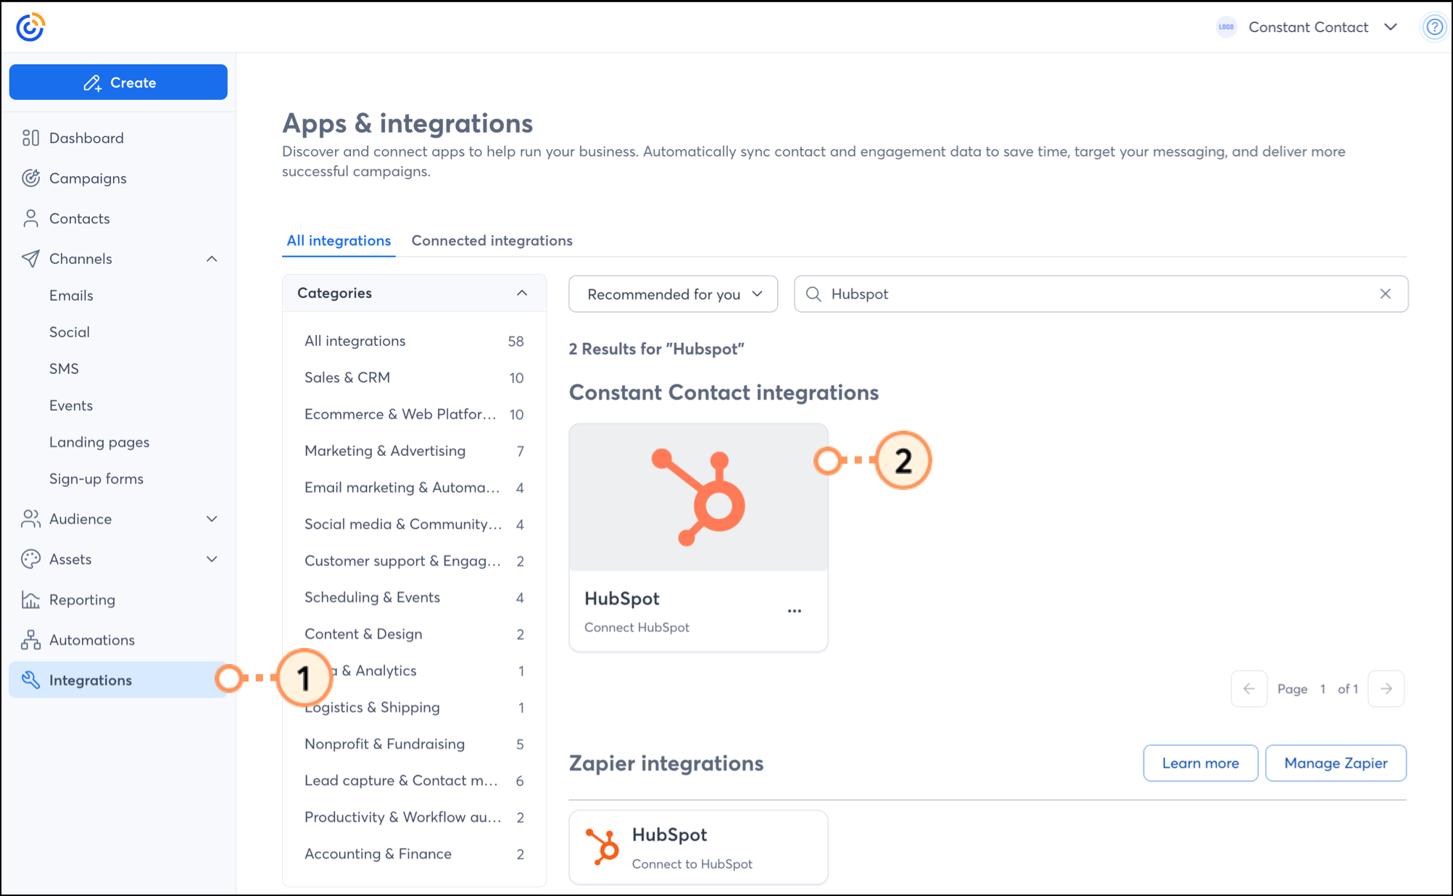Click the Hubspot search input field
This screenshot has height=896, width=1453.
point(1088,294)
